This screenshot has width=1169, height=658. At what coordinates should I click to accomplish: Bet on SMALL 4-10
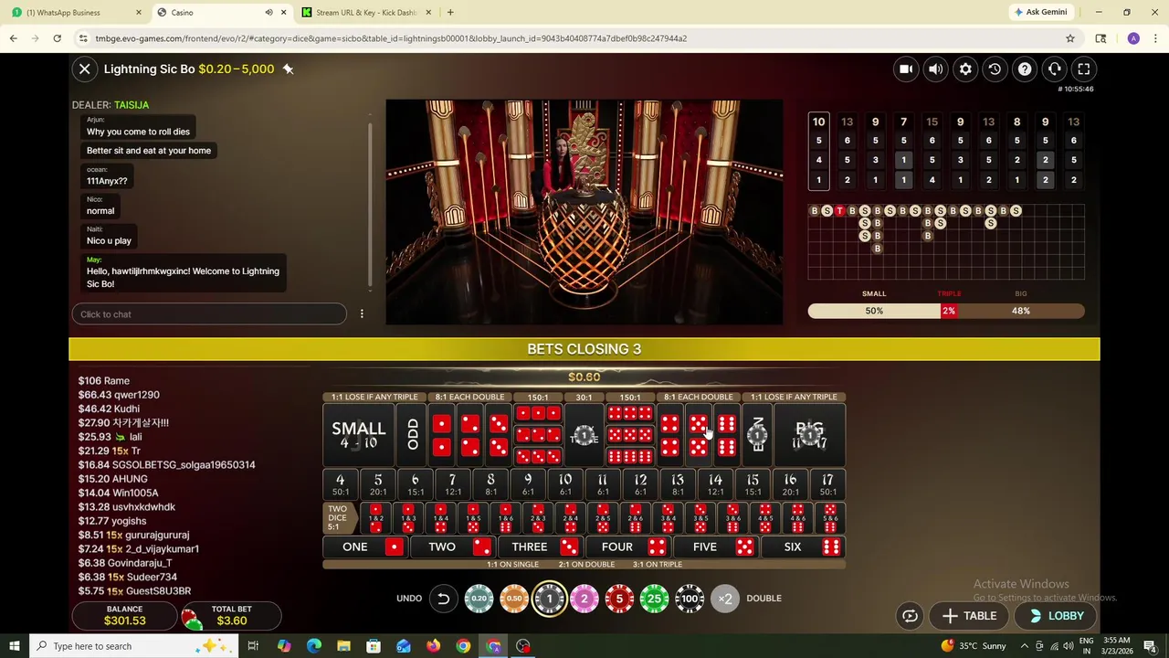(359, 435)
